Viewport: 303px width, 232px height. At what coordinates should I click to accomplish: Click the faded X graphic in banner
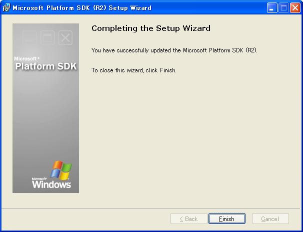(x=65, y=37)
